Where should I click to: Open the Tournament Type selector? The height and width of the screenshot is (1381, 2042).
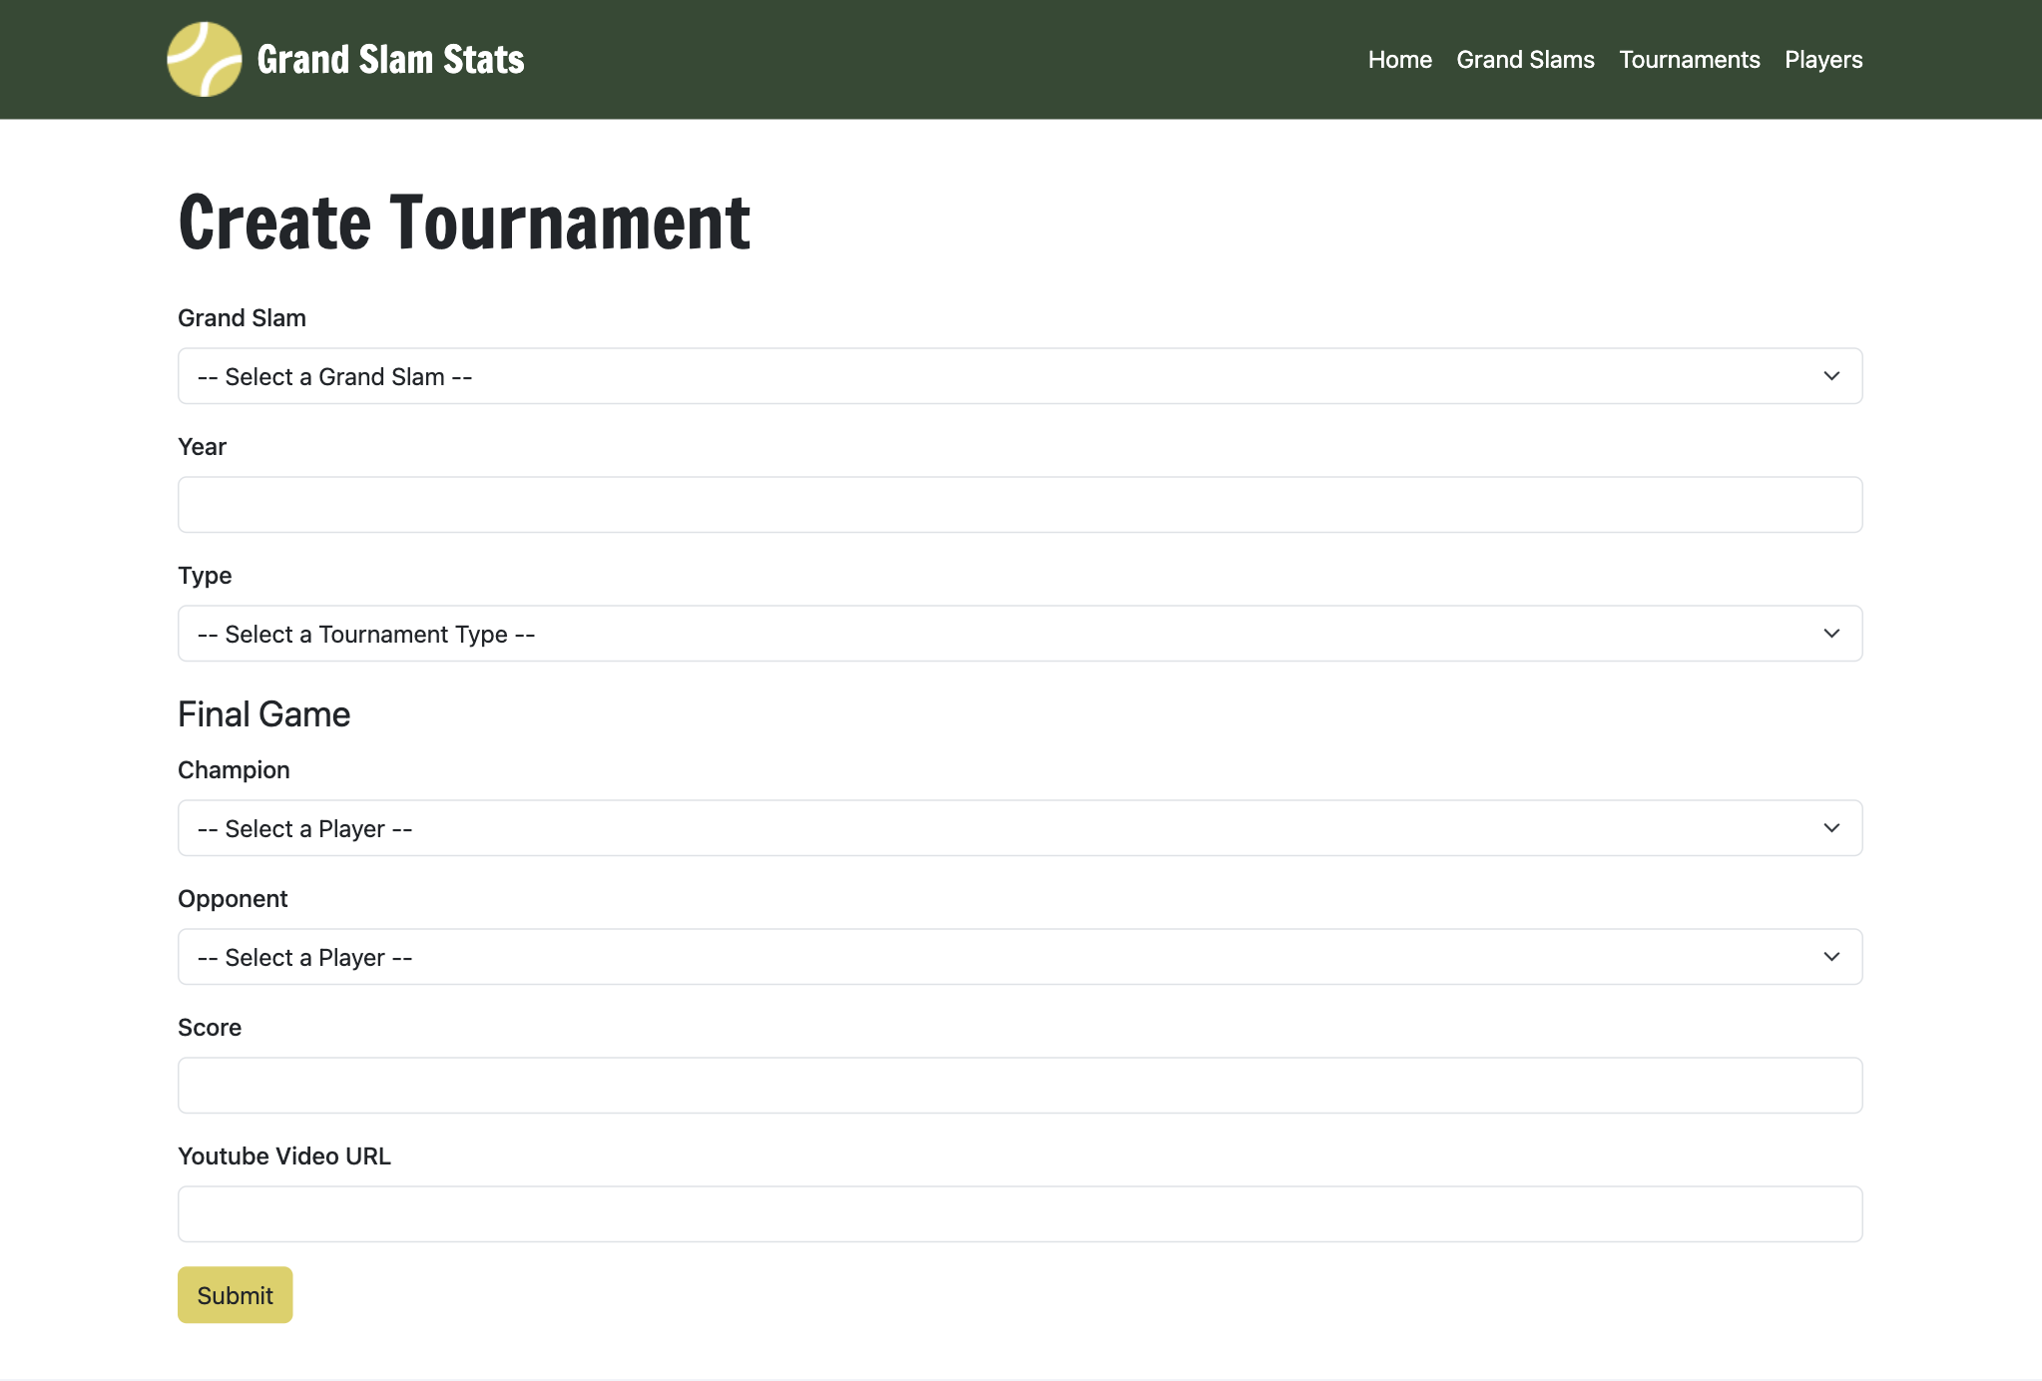1018,633
